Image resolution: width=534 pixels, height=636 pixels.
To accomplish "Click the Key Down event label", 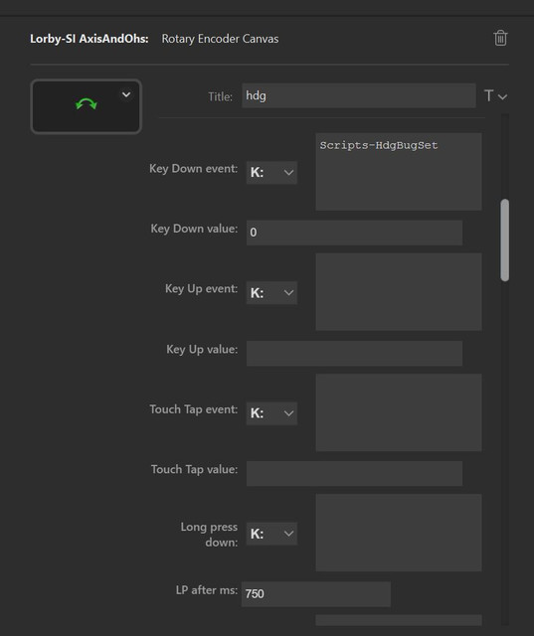I will pos(193,169).
